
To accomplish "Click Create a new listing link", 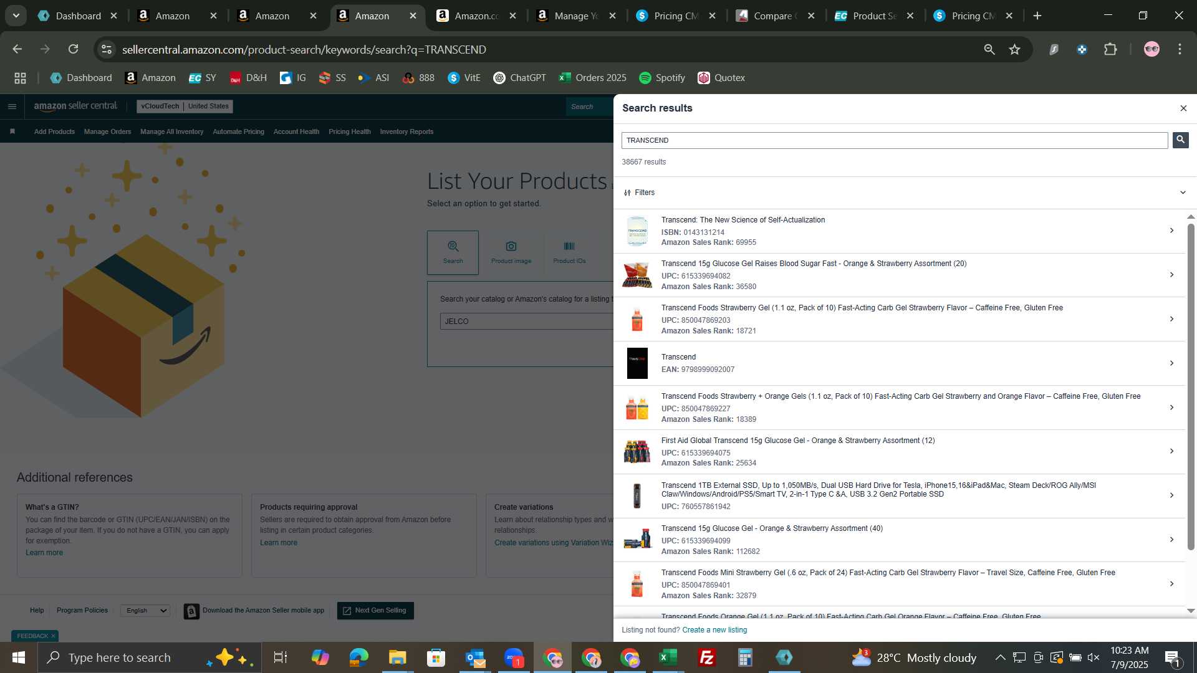I will point(714,630).
